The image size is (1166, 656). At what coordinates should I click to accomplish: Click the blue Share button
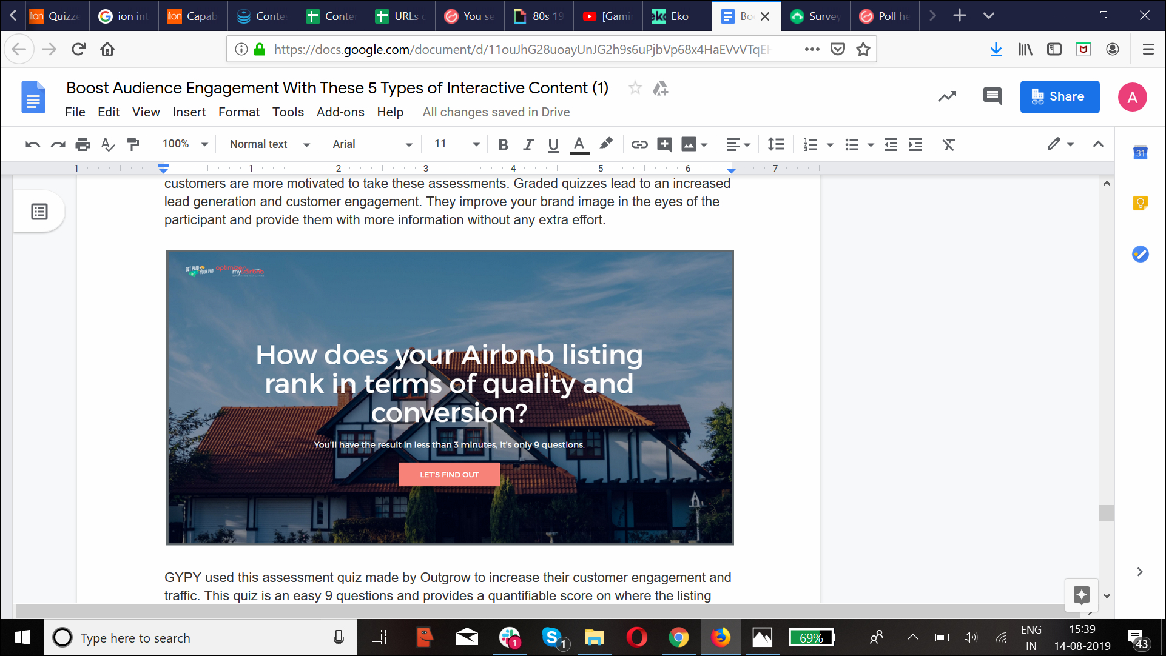point(1059,96)
